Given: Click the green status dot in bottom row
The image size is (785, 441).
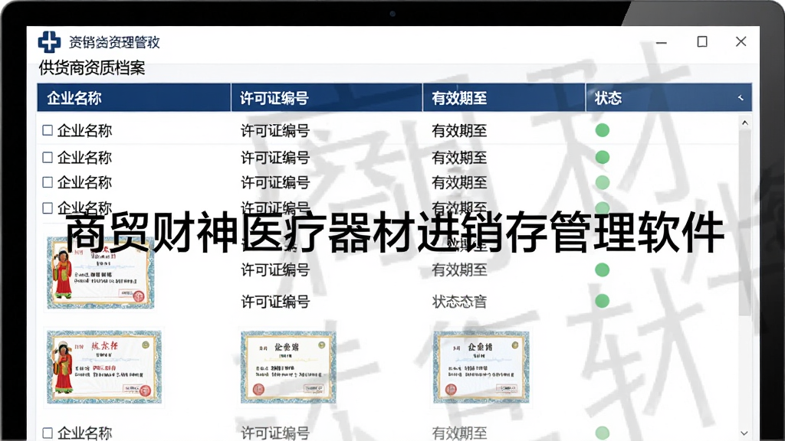Looking at the screenshot, I should coord(603,433).
